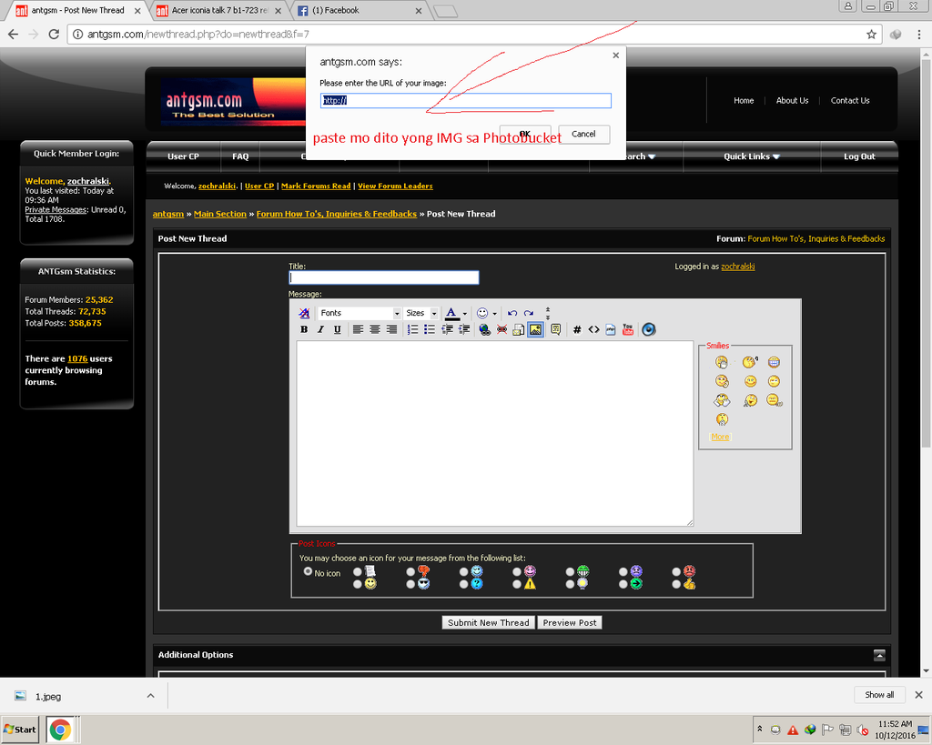
Task: Click the image URL input field
Action: 465,101
